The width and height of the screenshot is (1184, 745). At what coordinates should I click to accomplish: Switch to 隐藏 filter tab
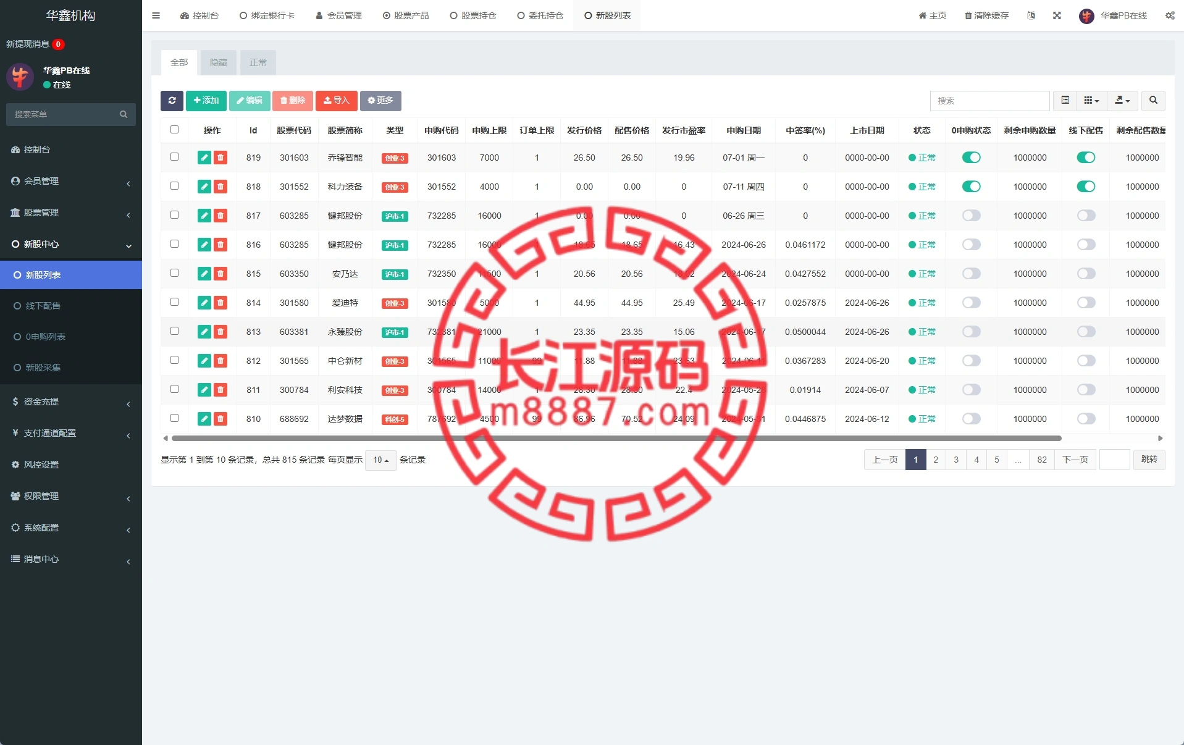click(219, 62)
